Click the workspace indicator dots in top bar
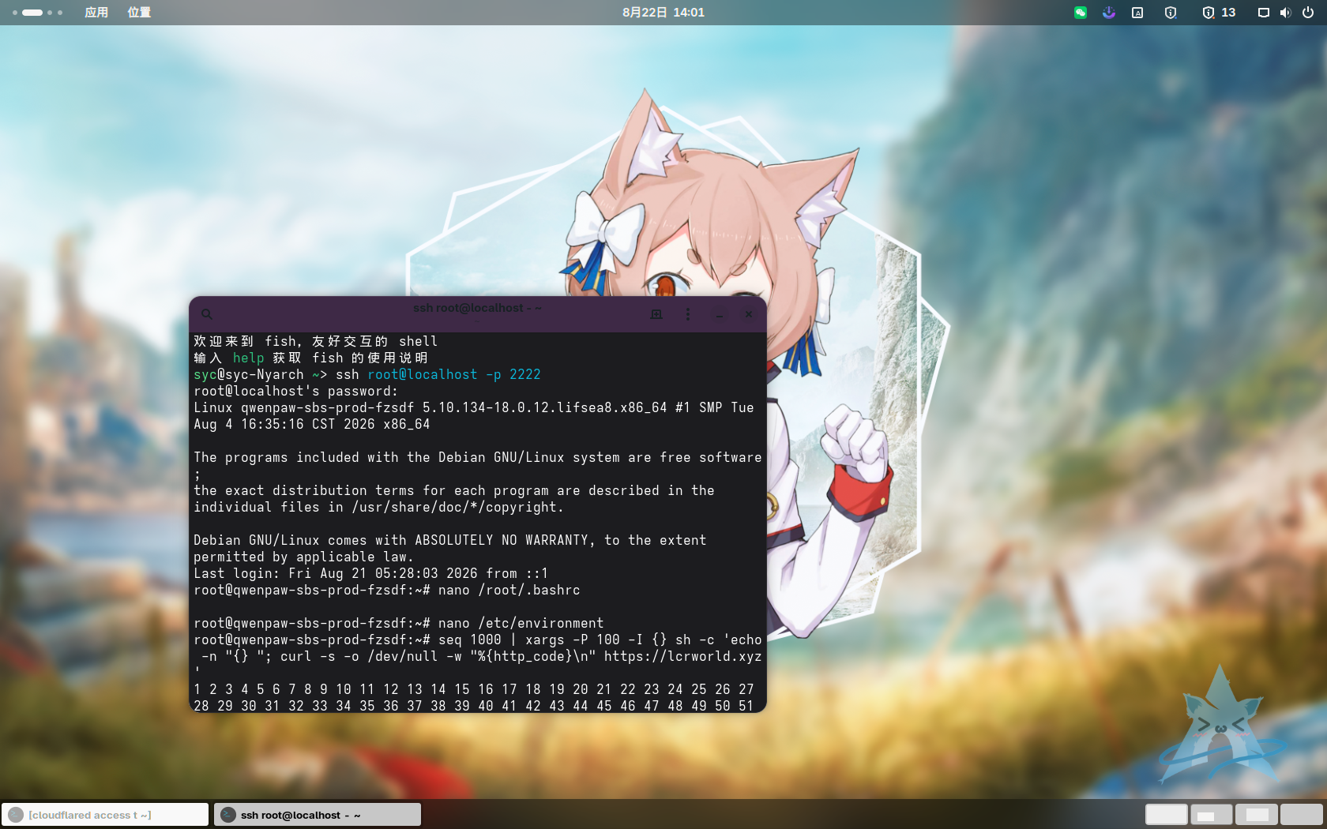This screenshot has height=829, width=1327. coord(37,13)
